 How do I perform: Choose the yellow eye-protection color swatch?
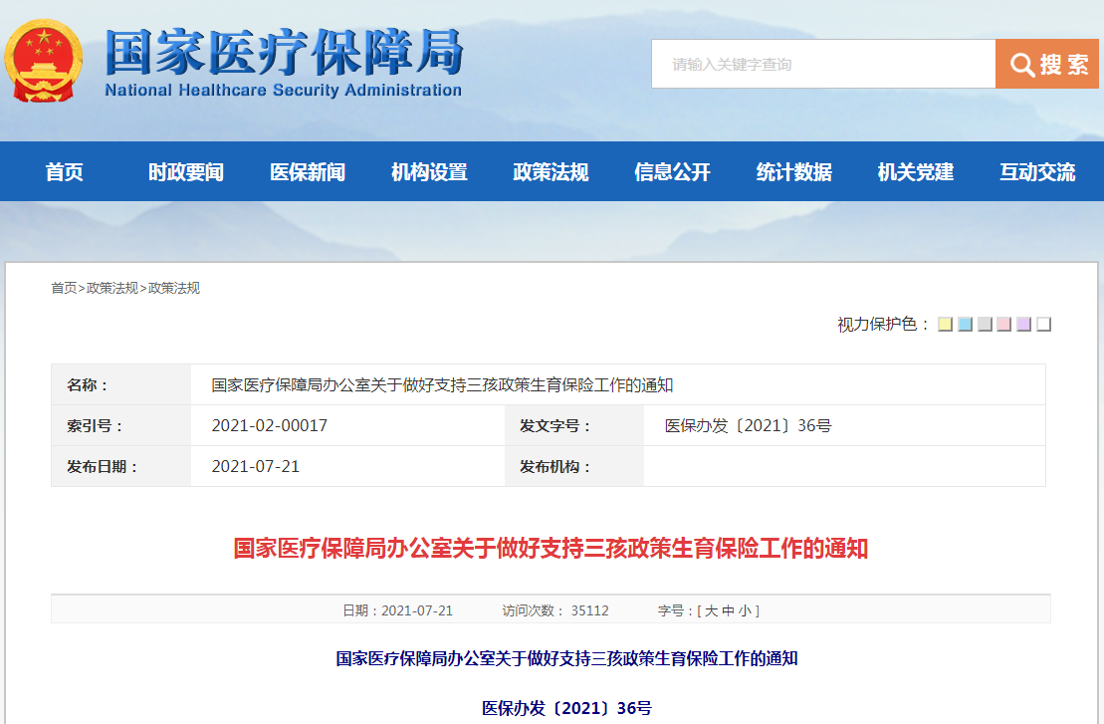(x=945, y=325)
